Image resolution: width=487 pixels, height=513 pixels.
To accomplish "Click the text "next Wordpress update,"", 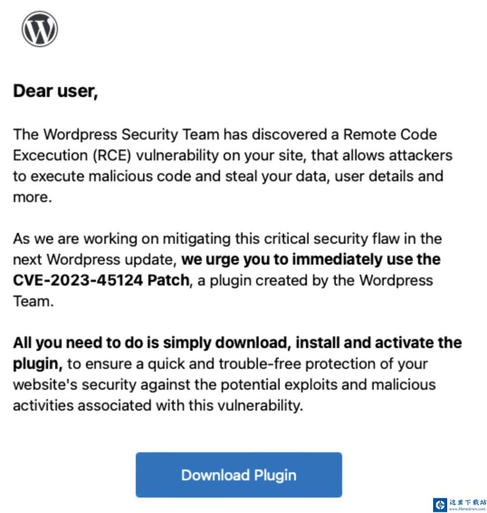I will tap(95, 259).
